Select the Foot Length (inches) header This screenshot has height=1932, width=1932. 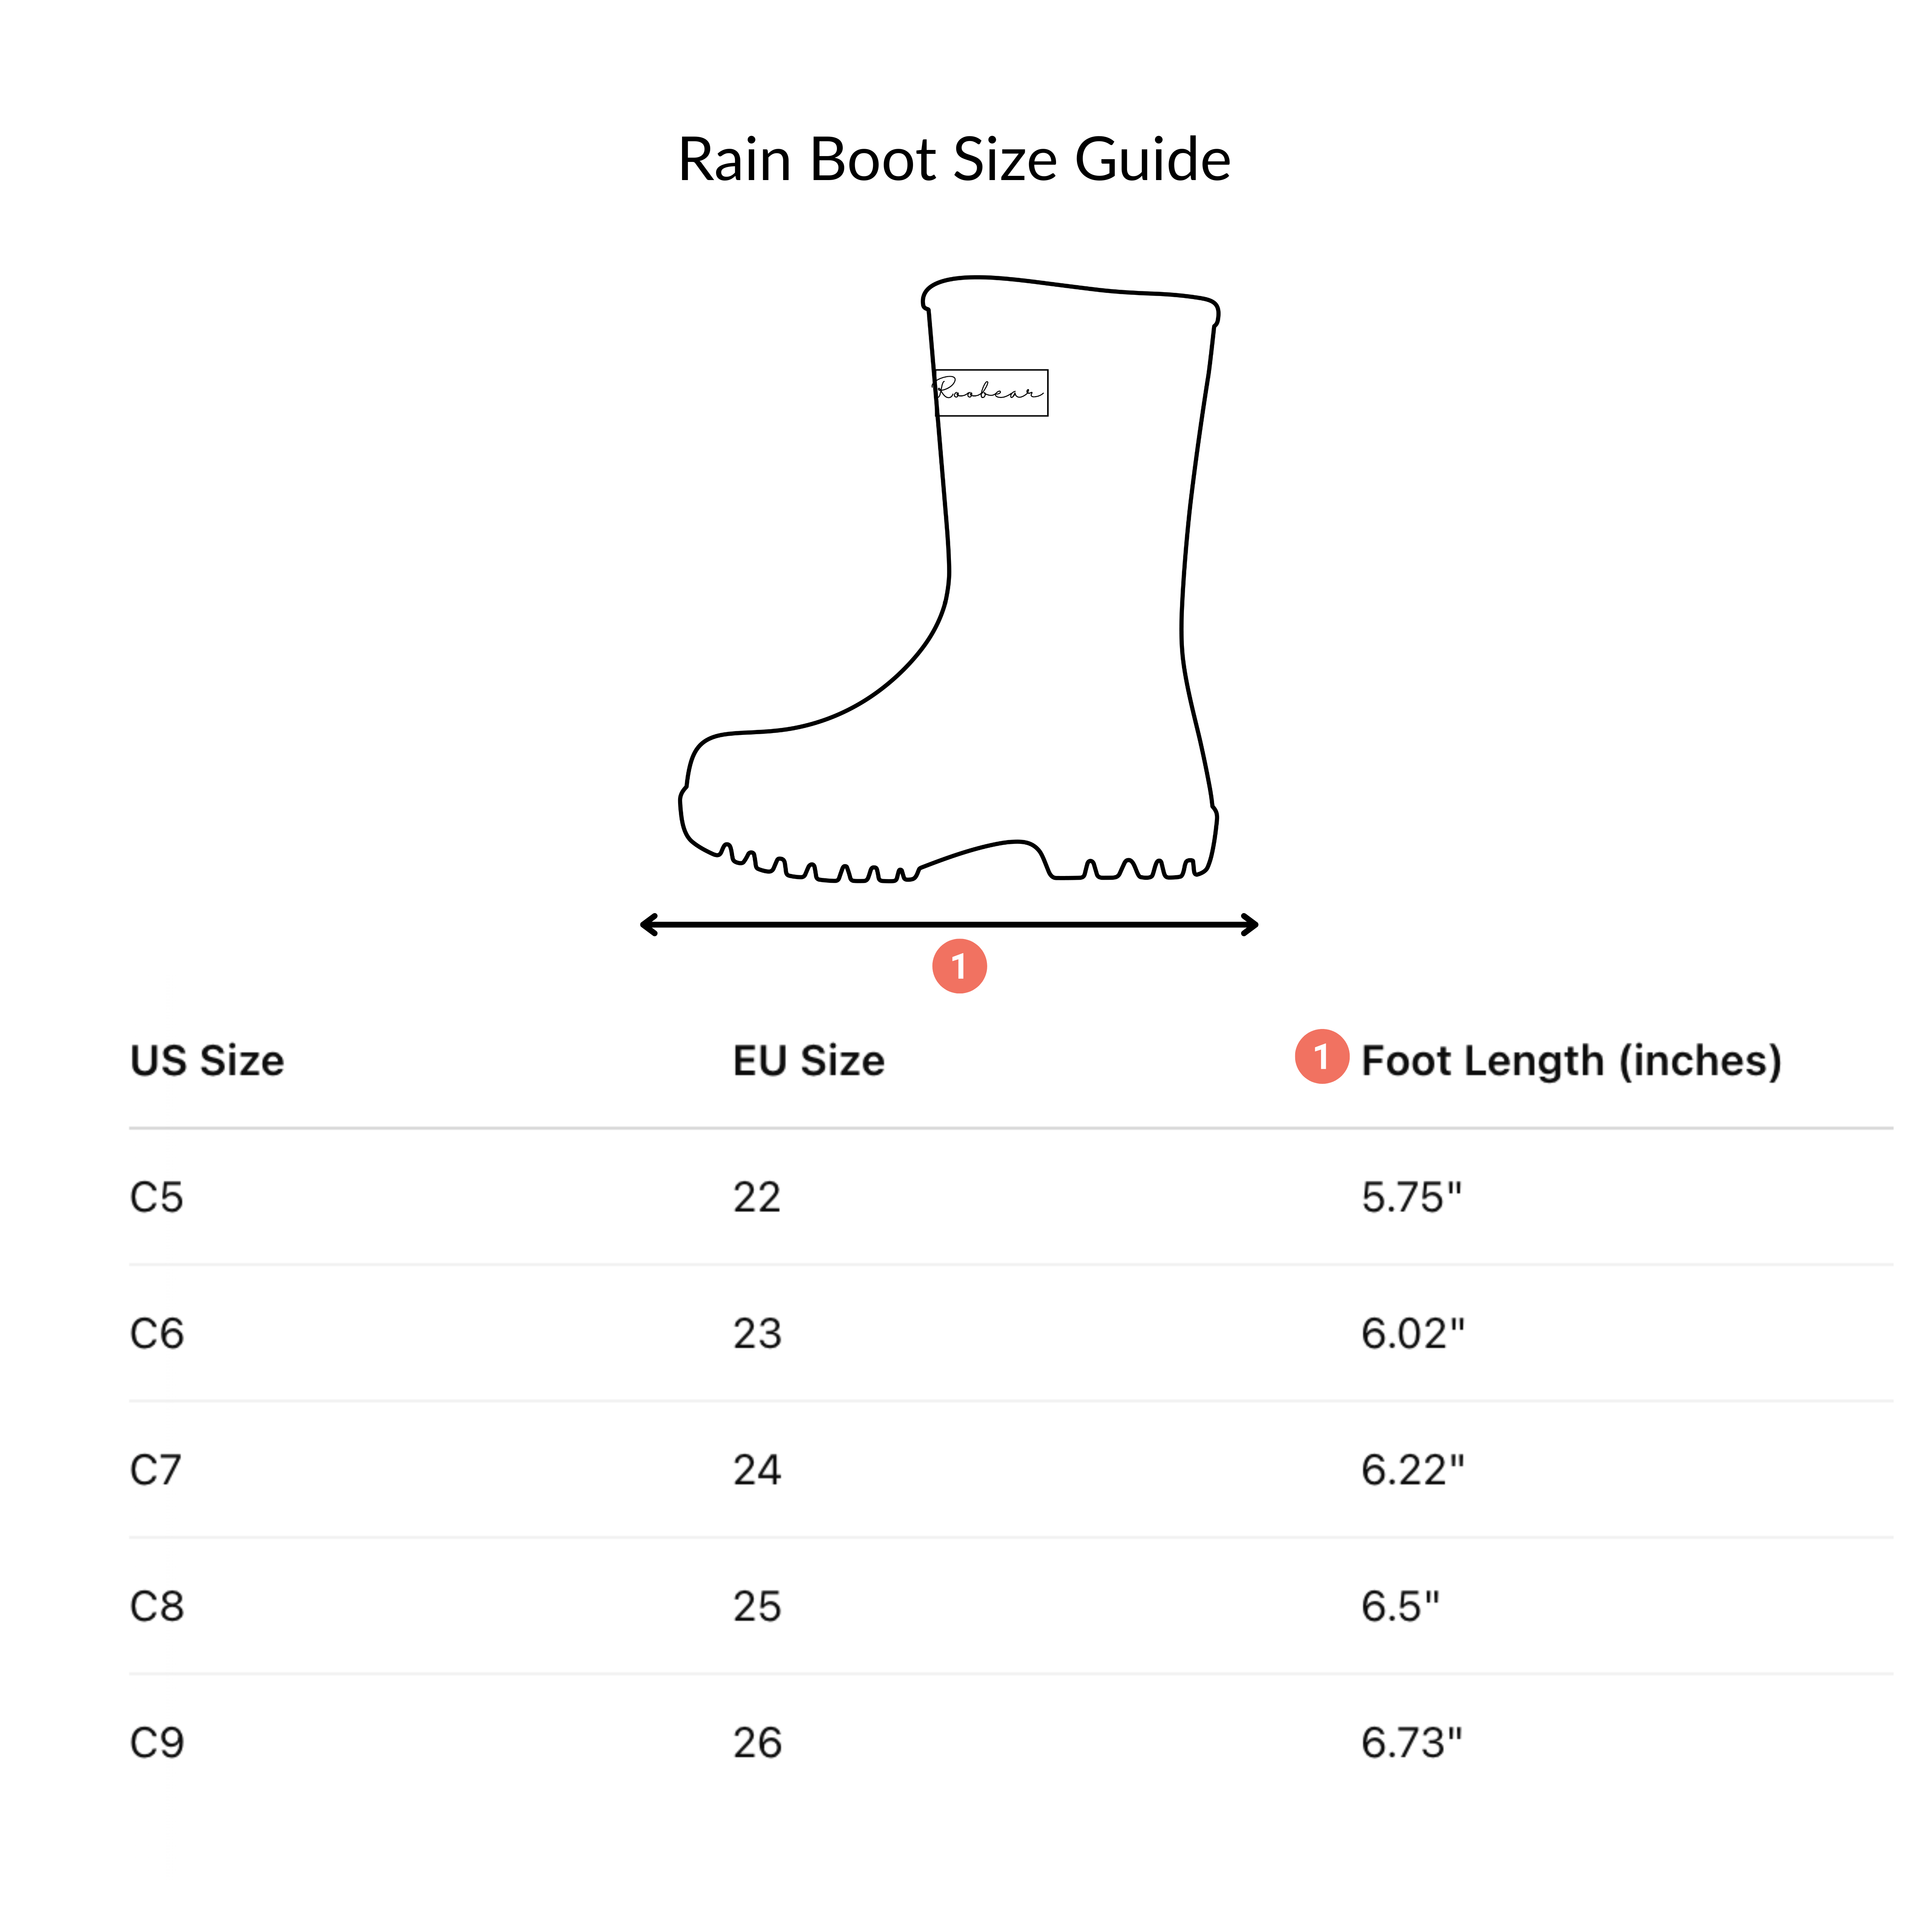pos(1572,1061)
